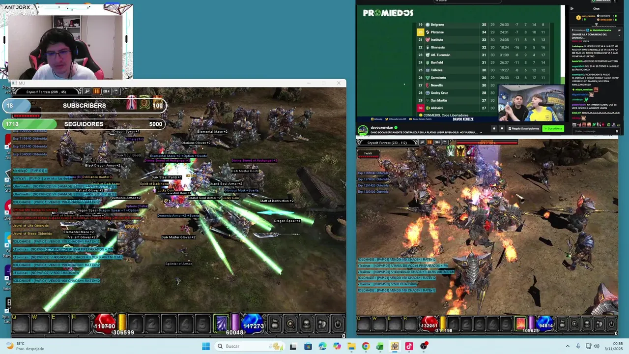This screenshot has width=629, height=354.
Task: Toggle the notification bell on the stream
Action: [x=494, y=128]
